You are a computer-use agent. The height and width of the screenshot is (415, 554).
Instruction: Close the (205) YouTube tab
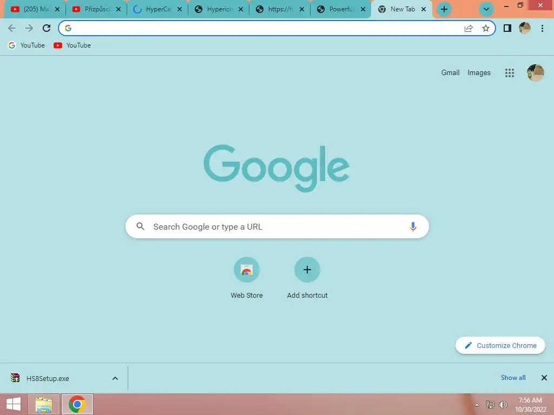57,9
